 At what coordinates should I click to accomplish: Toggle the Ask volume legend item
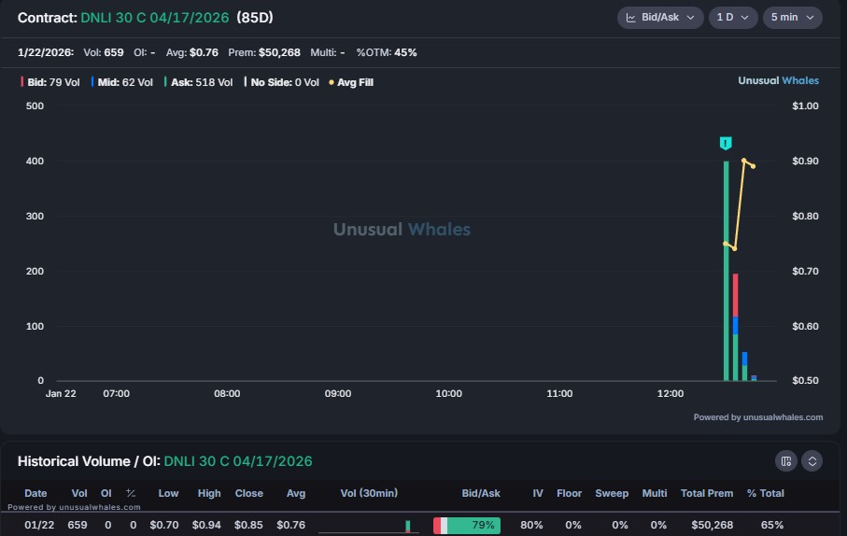(x=199, y=82)
